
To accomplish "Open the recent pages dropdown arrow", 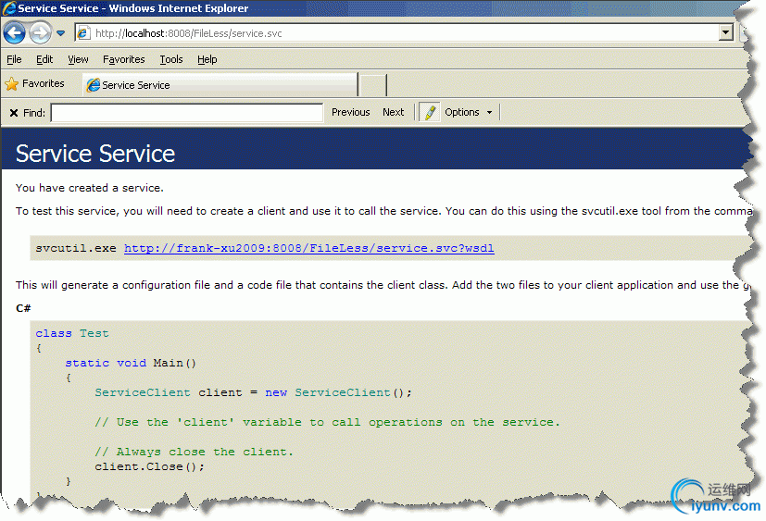I will click(60, 33).
